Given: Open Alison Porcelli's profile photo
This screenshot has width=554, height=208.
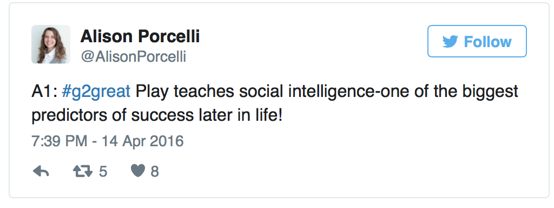Looking at the screenshot, I should 50,44.
